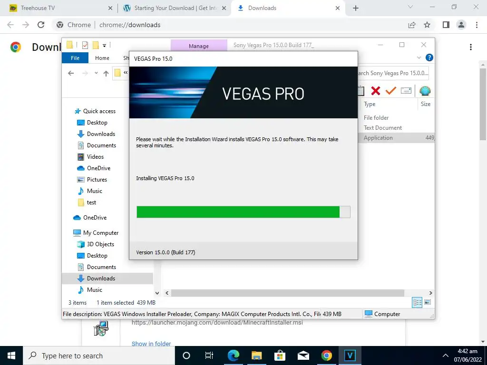Switch Explorer to large icons view

point(428,302)
